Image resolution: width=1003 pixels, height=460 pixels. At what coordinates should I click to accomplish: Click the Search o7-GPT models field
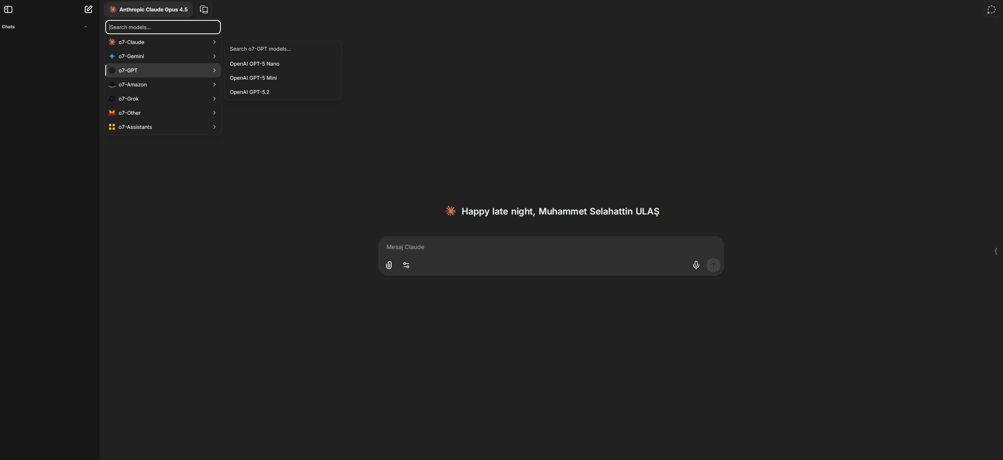[282, 49]
